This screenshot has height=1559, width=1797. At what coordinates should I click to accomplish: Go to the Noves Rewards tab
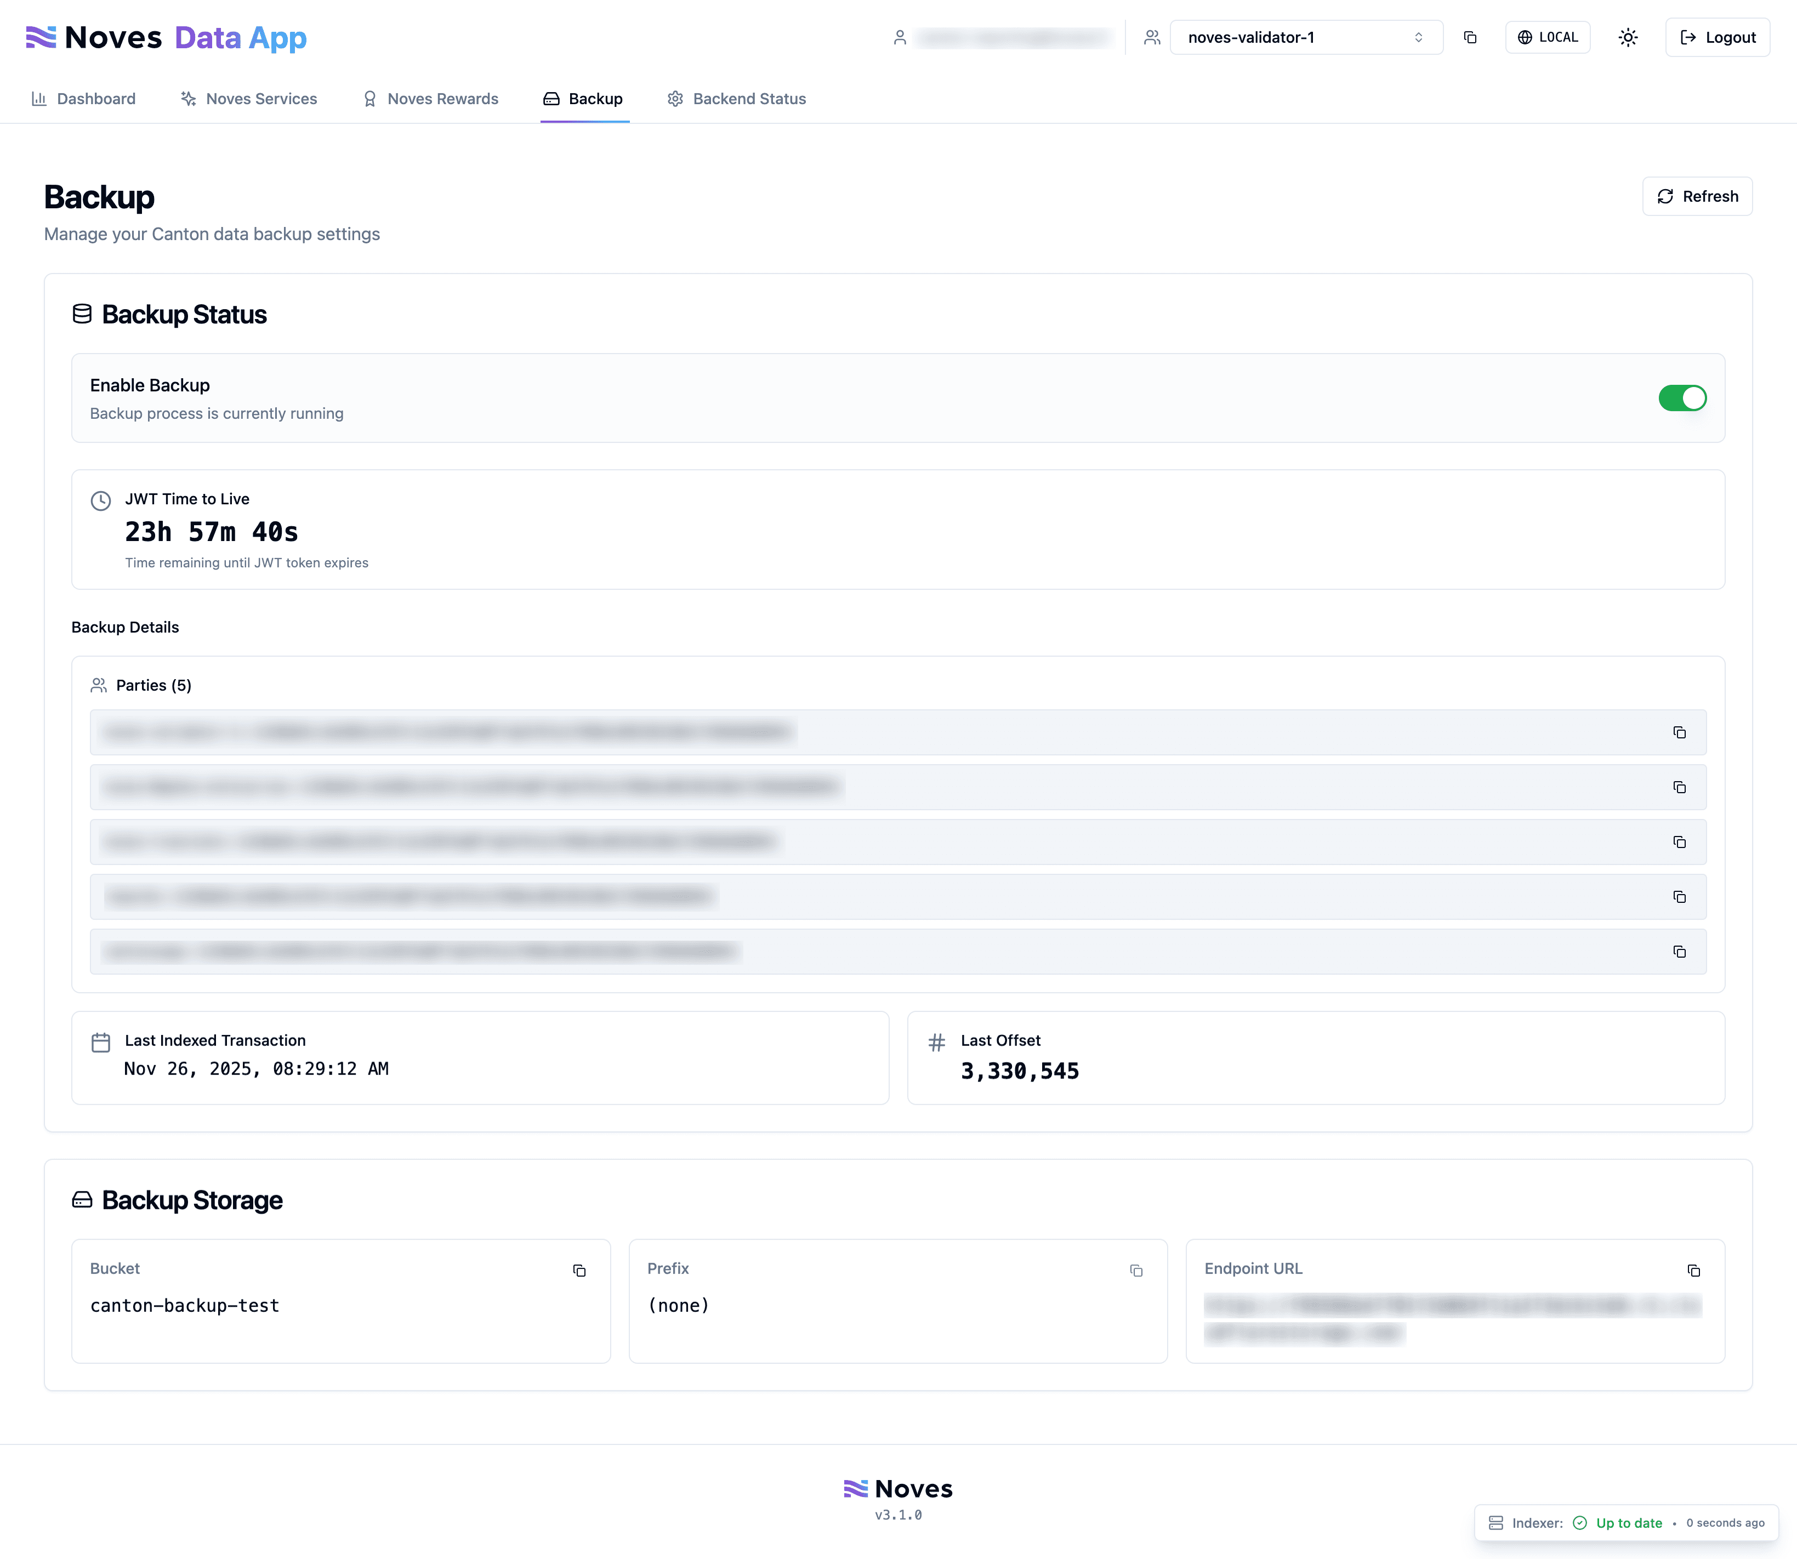pyautogui.click(x=430, y=99)
